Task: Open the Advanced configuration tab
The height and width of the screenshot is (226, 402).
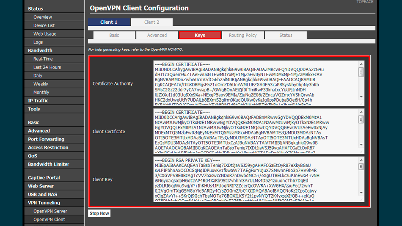Action: [x=157, y=36]
